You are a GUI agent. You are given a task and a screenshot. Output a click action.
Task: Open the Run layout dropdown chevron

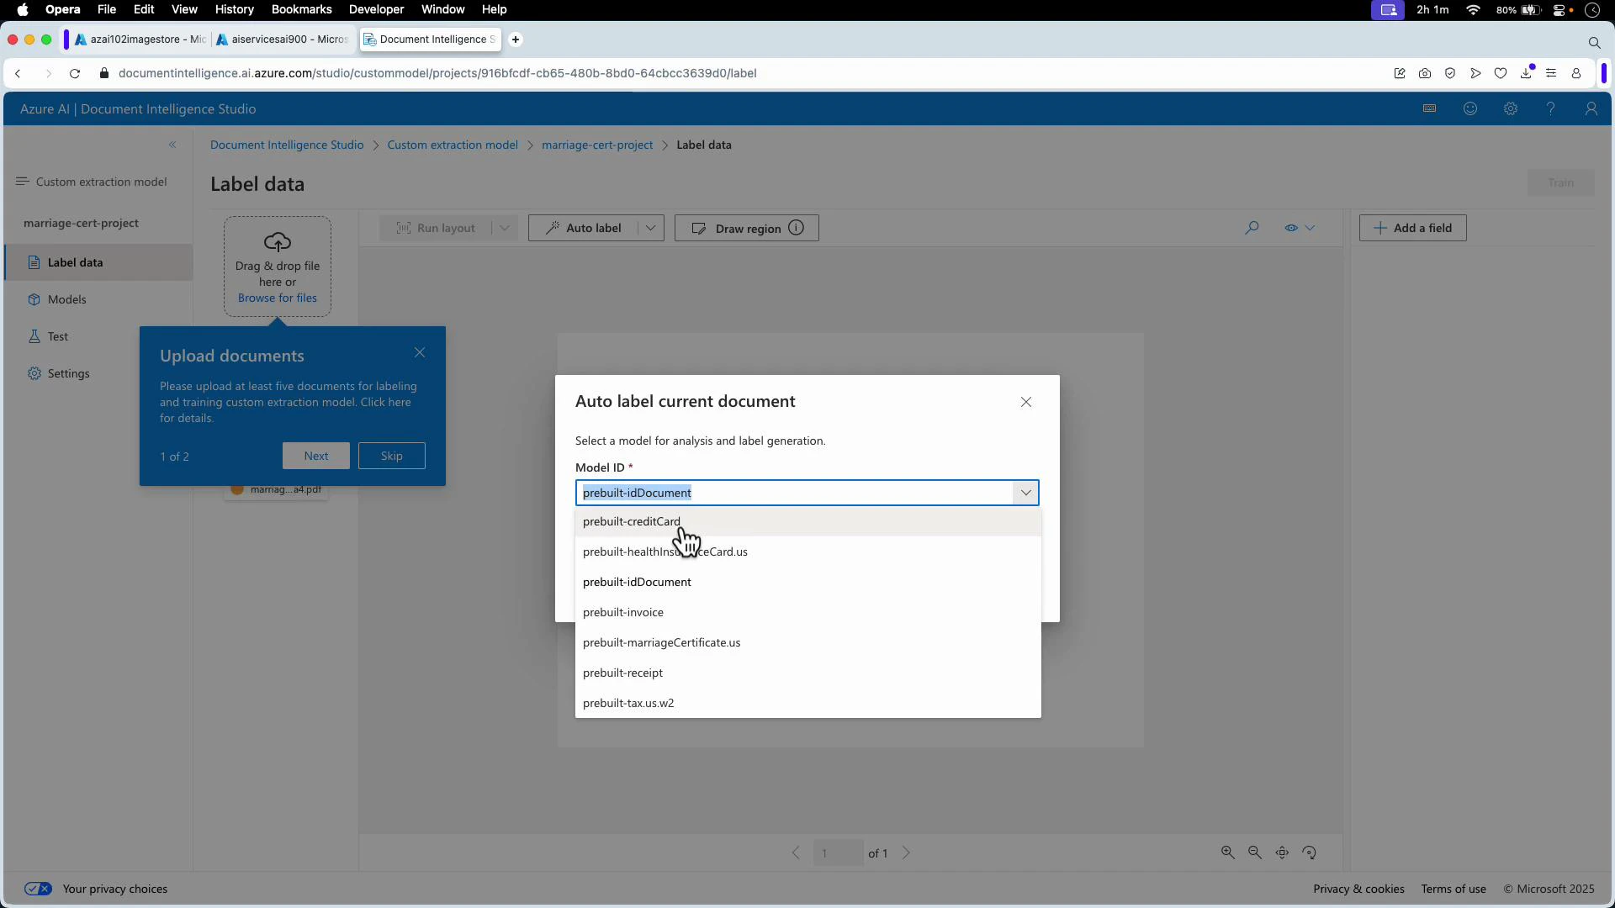tap(503, 228)
